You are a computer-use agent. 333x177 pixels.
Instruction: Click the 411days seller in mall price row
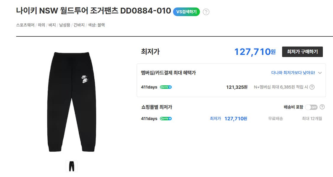pos(149,118)
